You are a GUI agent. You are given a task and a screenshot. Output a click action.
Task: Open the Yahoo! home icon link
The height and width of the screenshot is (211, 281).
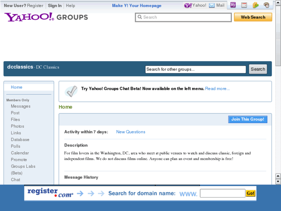click(x=195, y=5)
